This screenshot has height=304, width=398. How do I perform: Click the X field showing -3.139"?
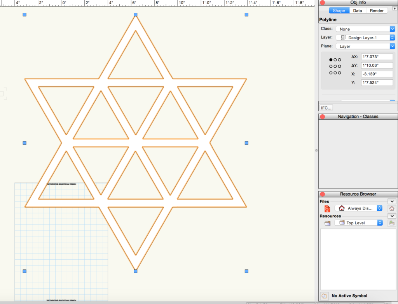pos(377,74)
